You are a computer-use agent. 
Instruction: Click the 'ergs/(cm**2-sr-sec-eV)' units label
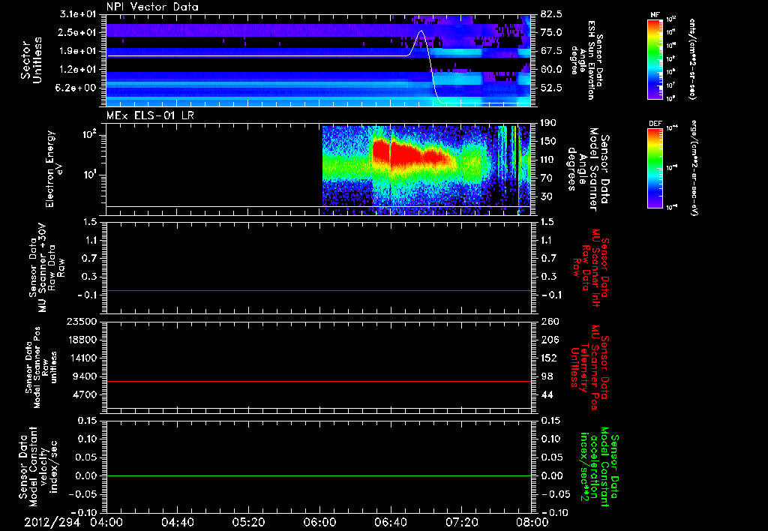tap(694, 168)
